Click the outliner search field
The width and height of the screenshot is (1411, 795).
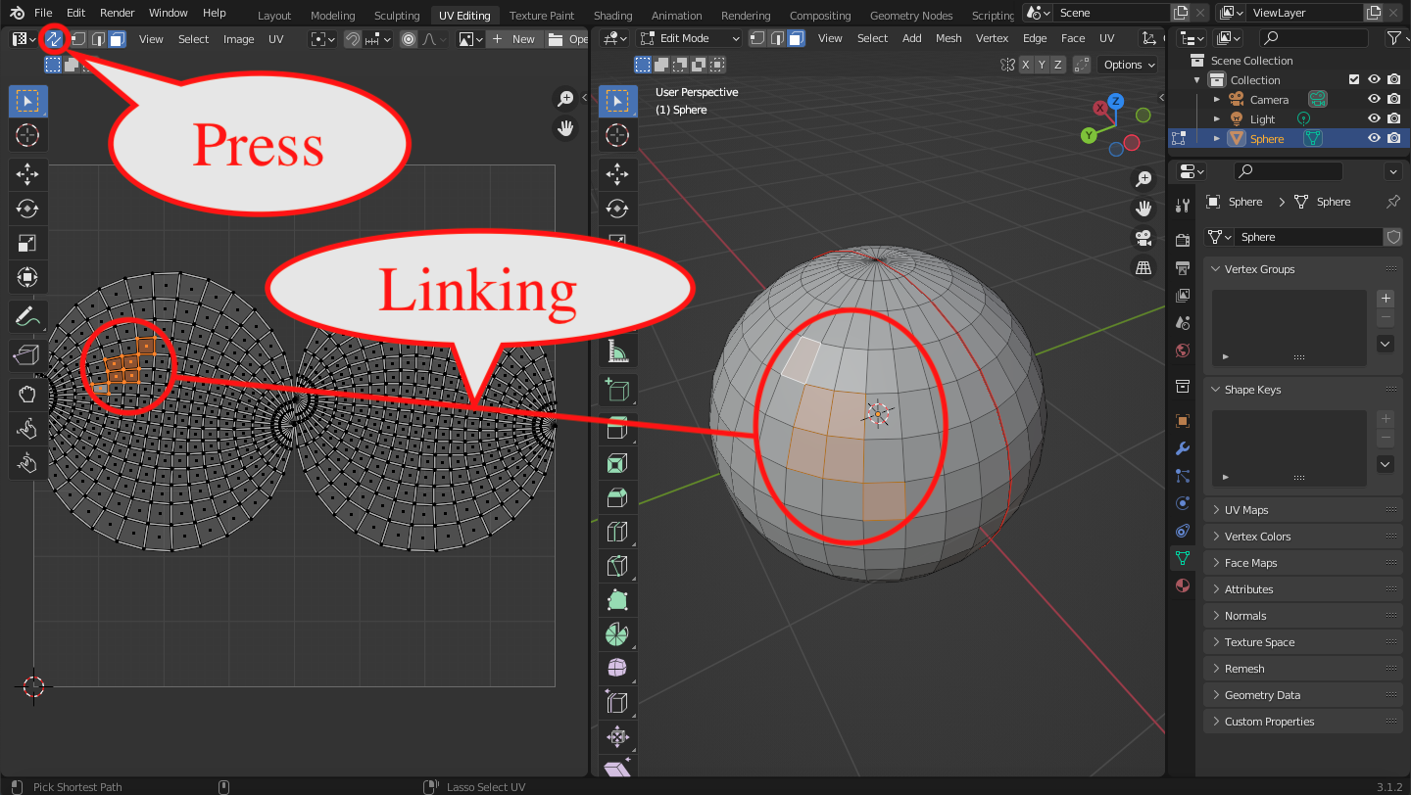click(1313, 38)
